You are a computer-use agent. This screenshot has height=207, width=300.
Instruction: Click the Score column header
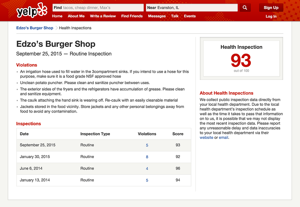(x=178, y=134)
